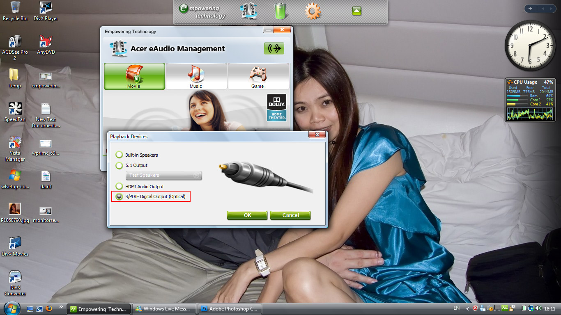Screen dimensions: 561x315
Task: Add a gadget with the sidebar plus
Action: 530,9
